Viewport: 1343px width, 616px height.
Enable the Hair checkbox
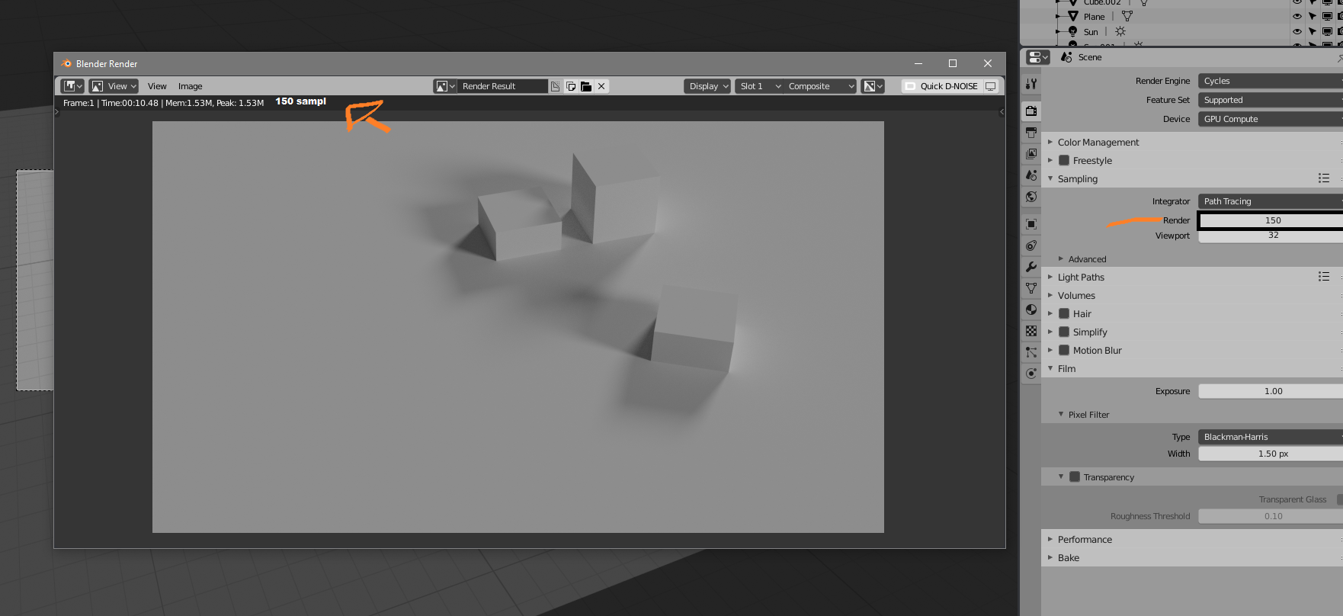point(1064,314)
